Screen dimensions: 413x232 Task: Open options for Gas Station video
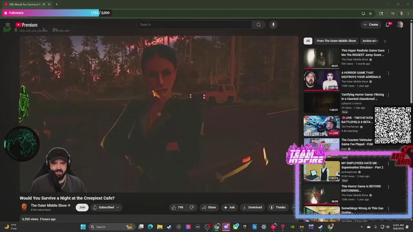point(388,209)
